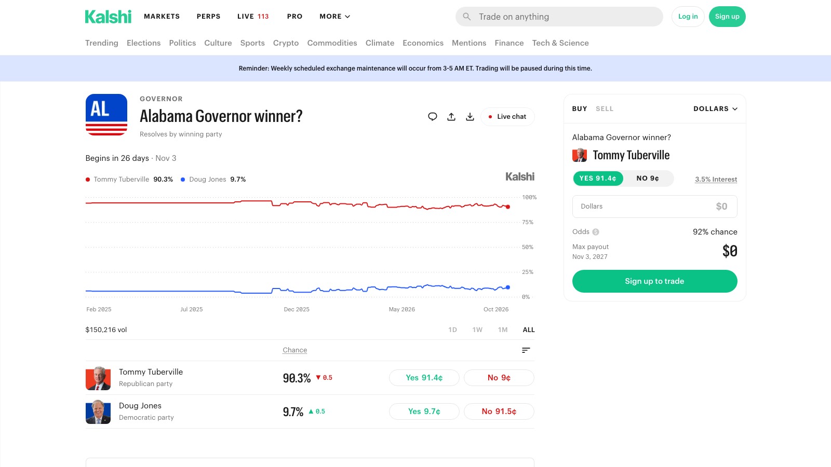The image size is (831, 467).
Task: Open the MARKETS menu
Action: (x=162, y=17)
